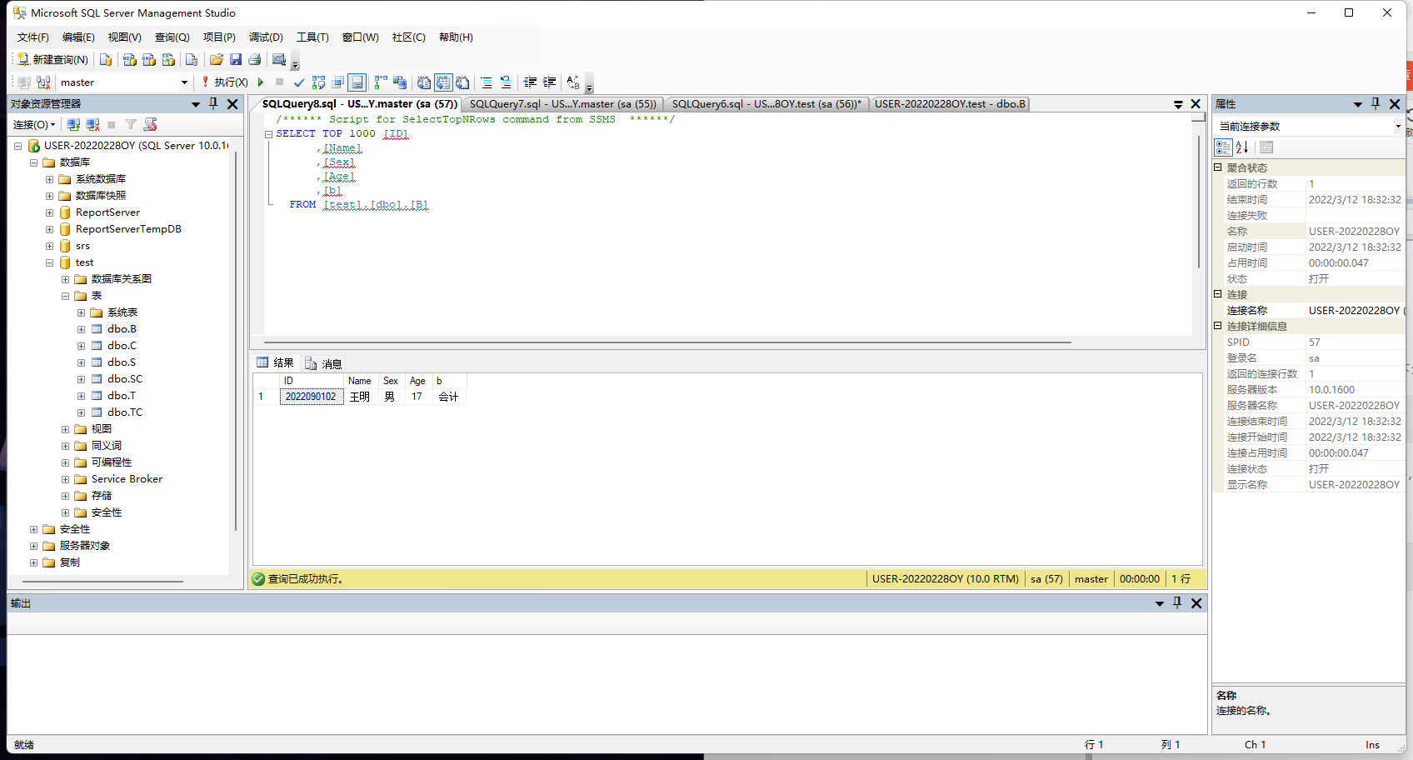Screen dimensions: 1413x760
Task: Select the dbo.TC table in the tree
Action: (x=125, y=412)
